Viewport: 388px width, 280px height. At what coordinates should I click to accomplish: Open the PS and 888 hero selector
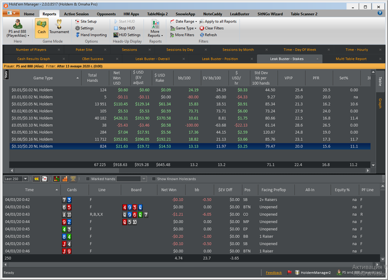click(x=18, y=29)
